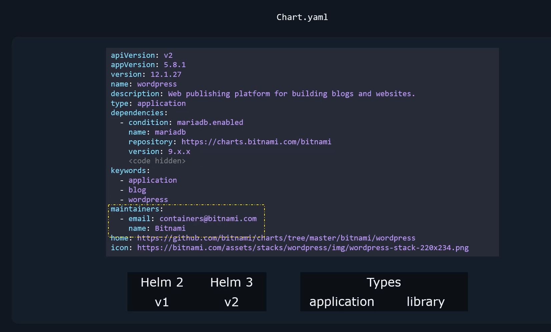The width and height of the screenshot is (551, 332).
Task: Click the 'Helm 3' label
Action: (231, 283)
